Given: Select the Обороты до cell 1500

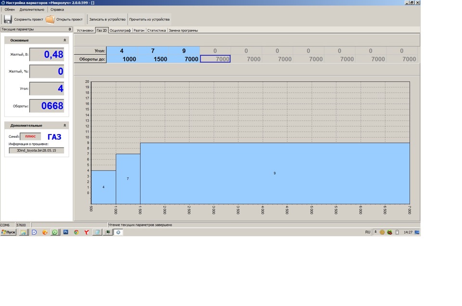Looking at the screenshot, I should pos(153,59).
